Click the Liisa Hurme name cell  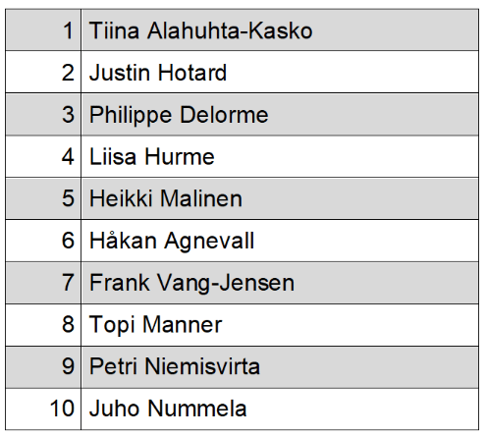pos(280,156)
